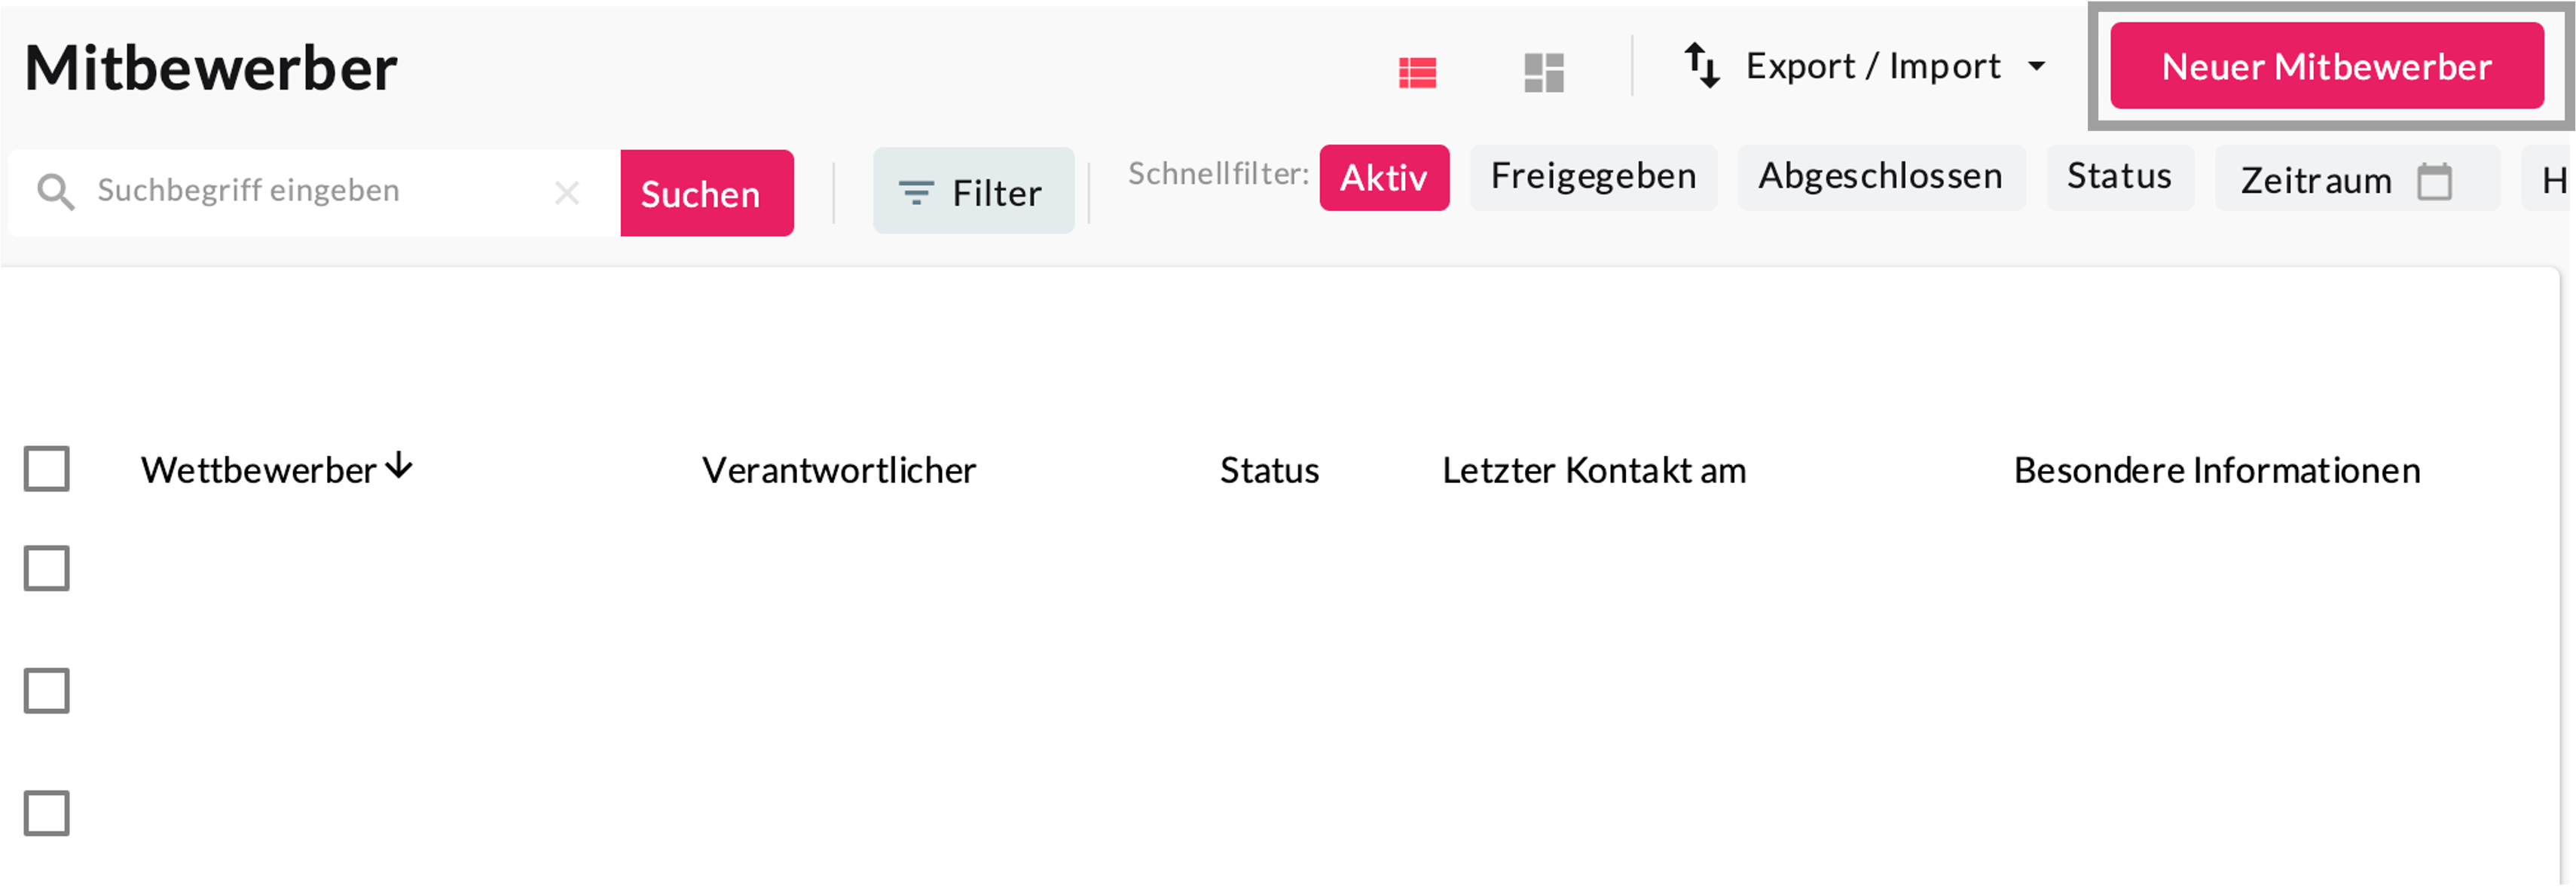The width and height of the screenshot is (2576, 887).
Task: Open the Zeitraum date range picker
Action: (2316, 180)
